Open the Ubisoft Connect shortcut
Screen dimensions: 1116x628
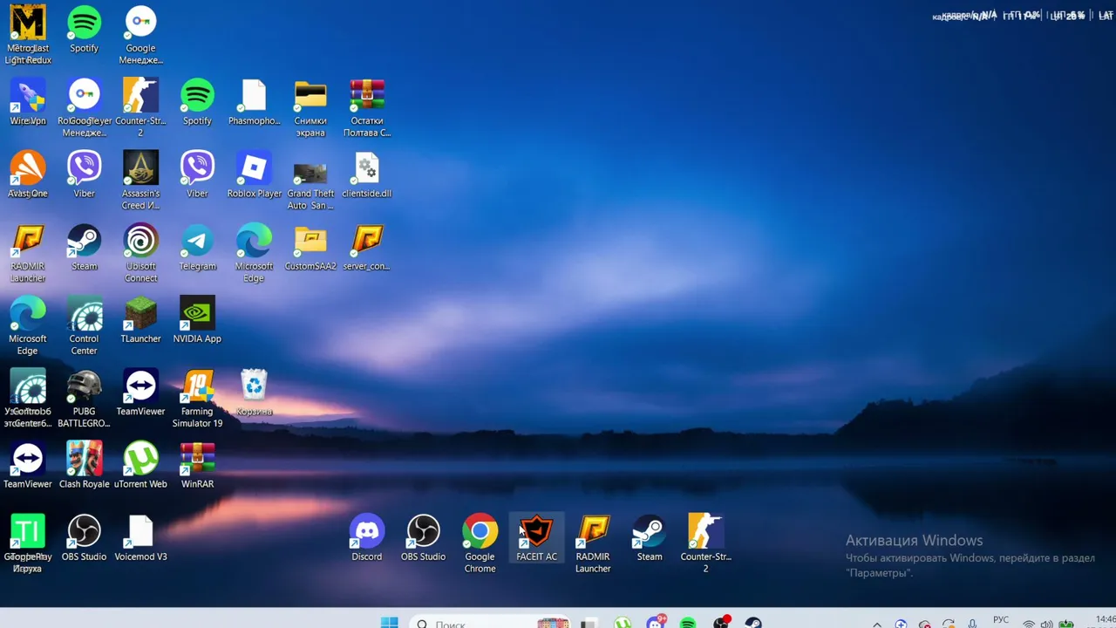140,253
